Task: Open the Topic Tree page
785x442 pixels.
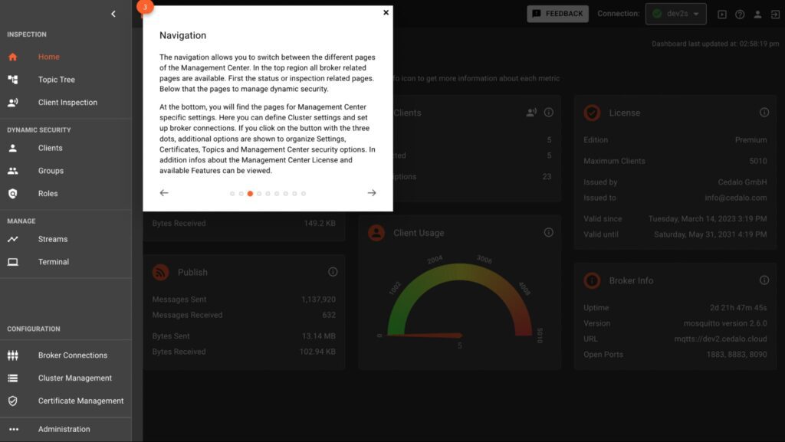Action: click(56, 80)
